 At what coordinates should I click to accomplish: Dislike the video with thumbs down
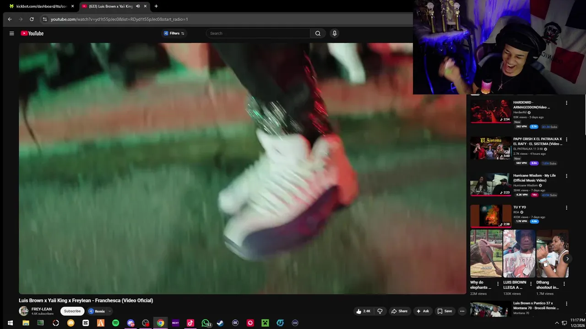click(x=380, y=311)
